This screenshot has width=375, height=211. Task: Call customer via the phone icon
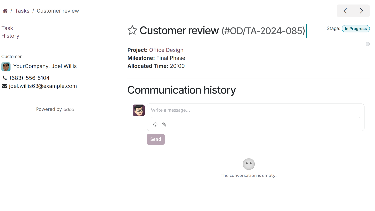click(x=5, y=78)
